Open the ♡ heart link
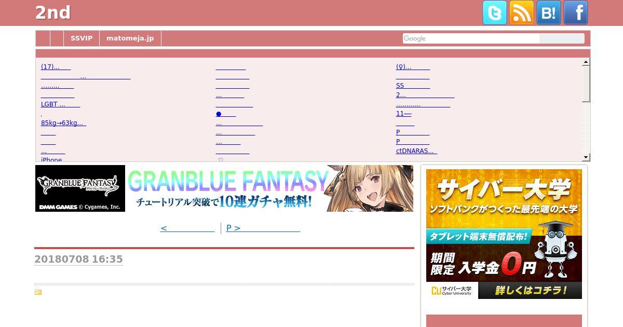This screenshot has width=623, height=327. pos(221,159)
